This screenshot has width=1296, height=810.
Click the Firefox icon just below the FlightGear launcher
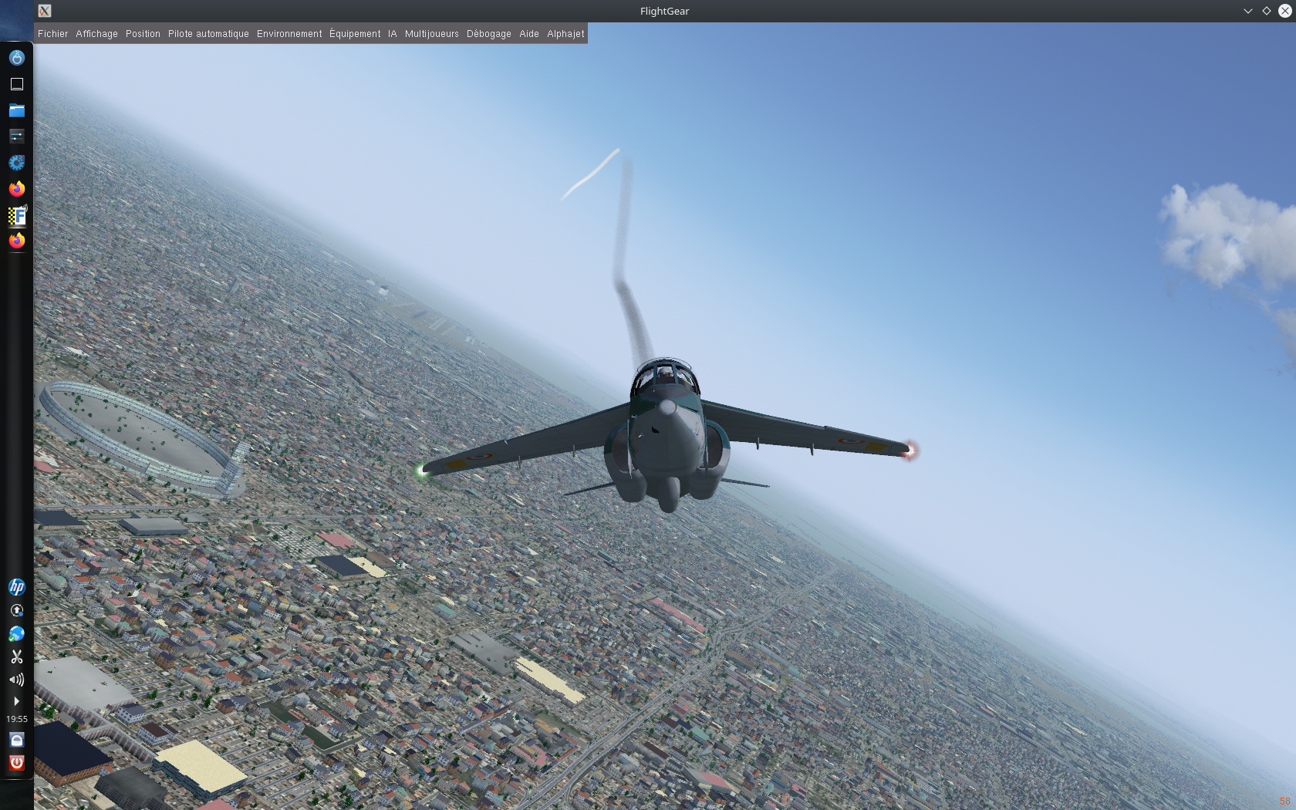pyautogui.click(x=16, y=241)
